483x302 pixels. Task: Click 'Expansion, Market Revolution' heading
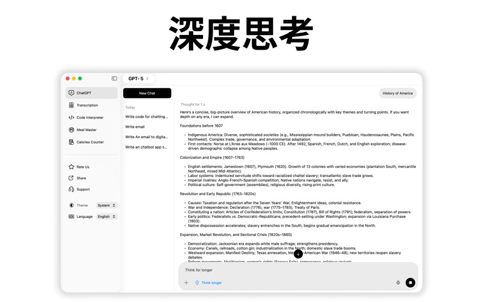pyautogui.click(x=235, y=234)
